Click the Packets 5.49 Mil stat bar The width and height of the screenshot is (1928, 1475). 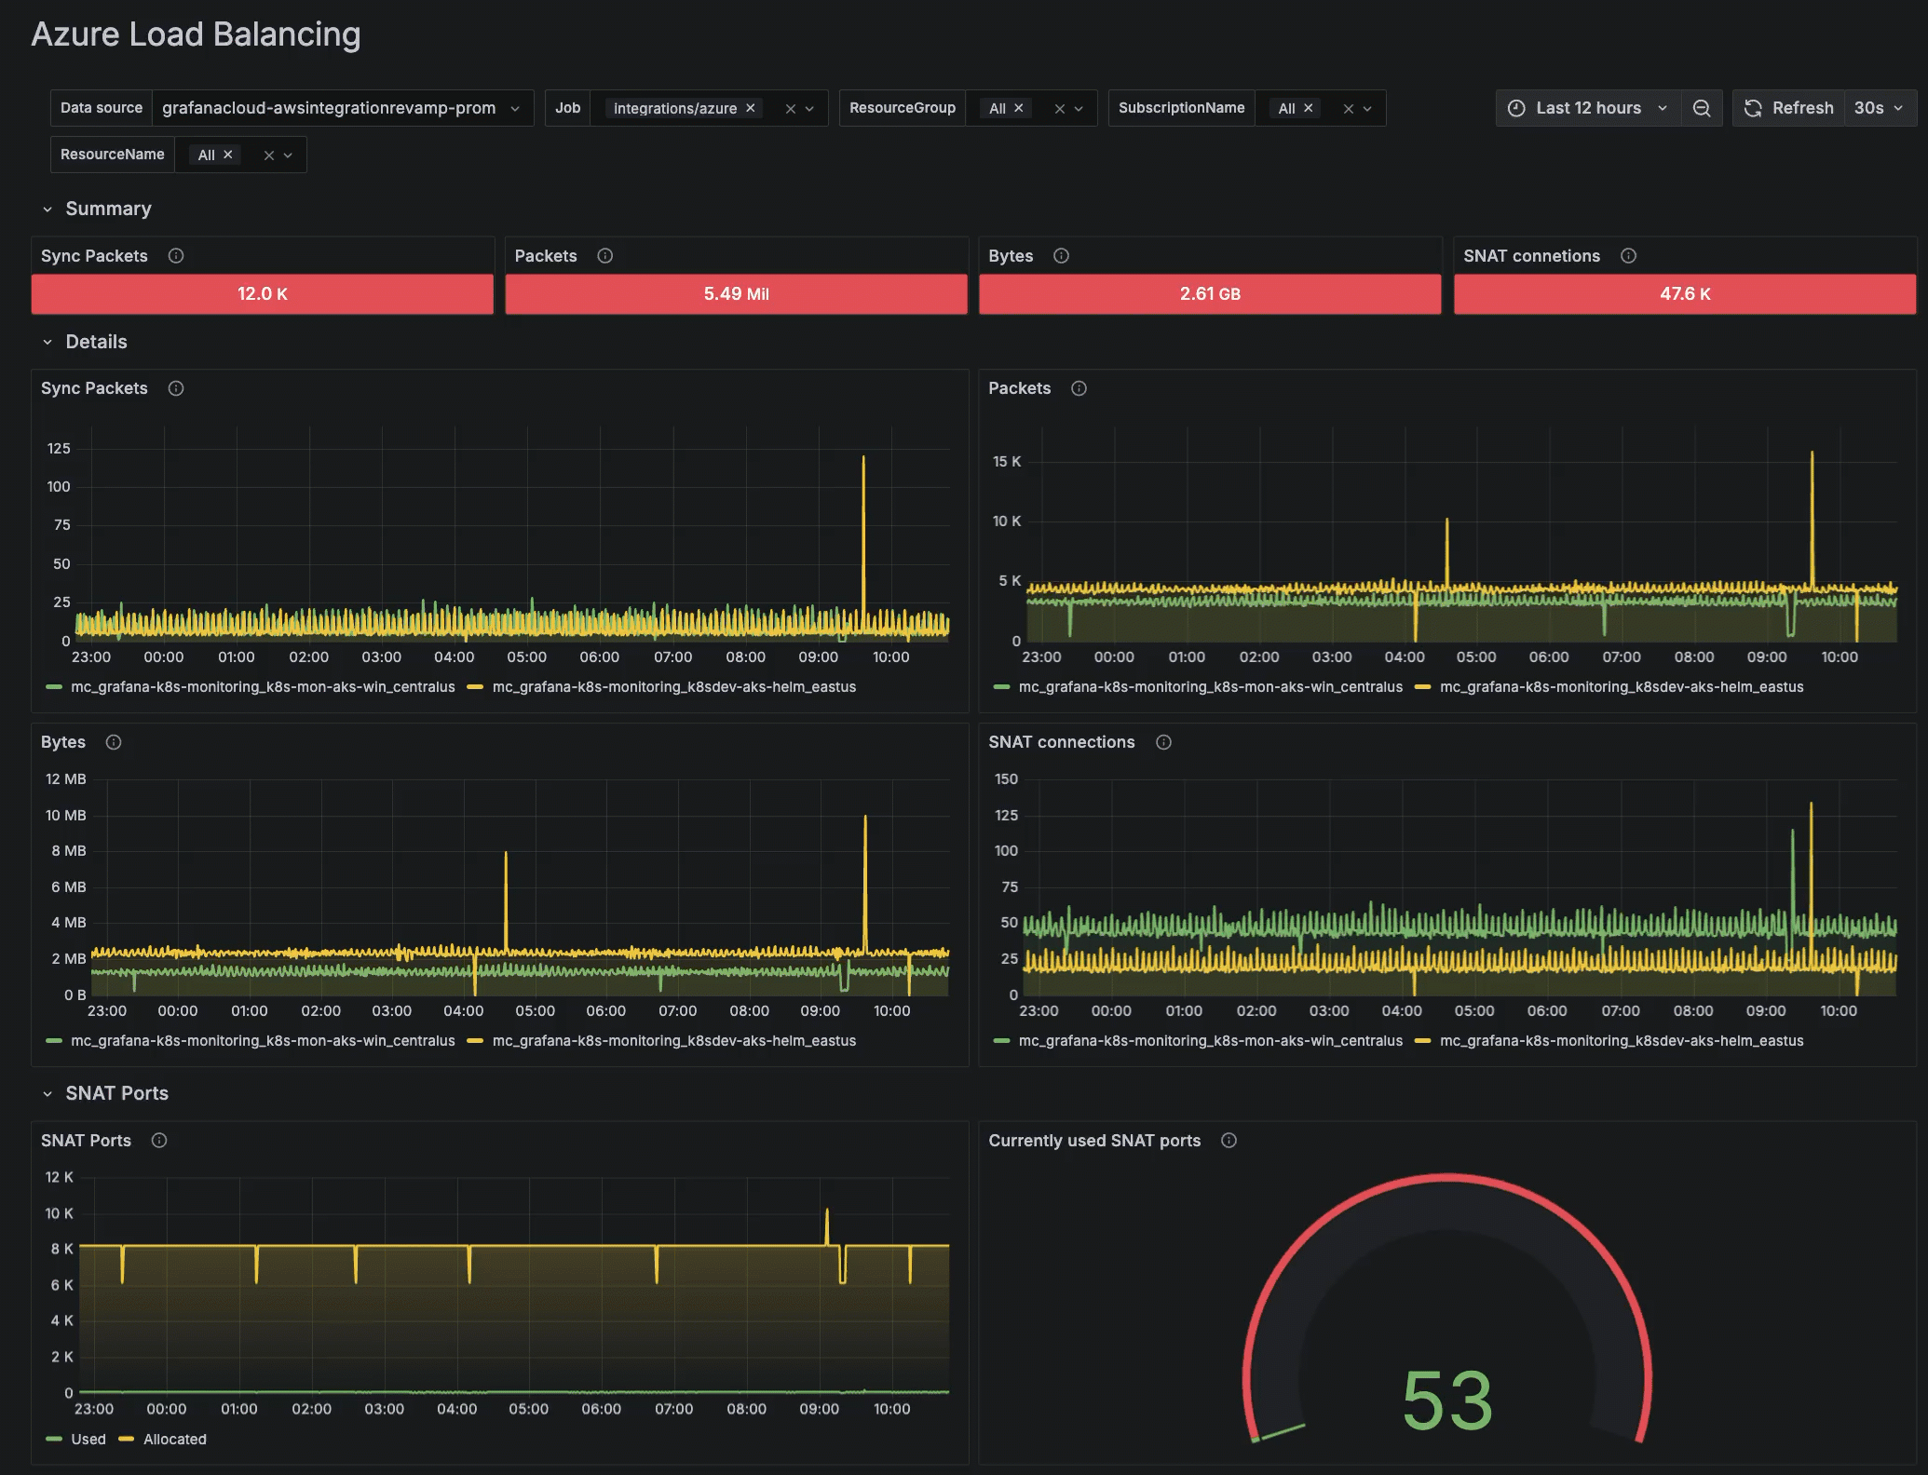[736, 294]
